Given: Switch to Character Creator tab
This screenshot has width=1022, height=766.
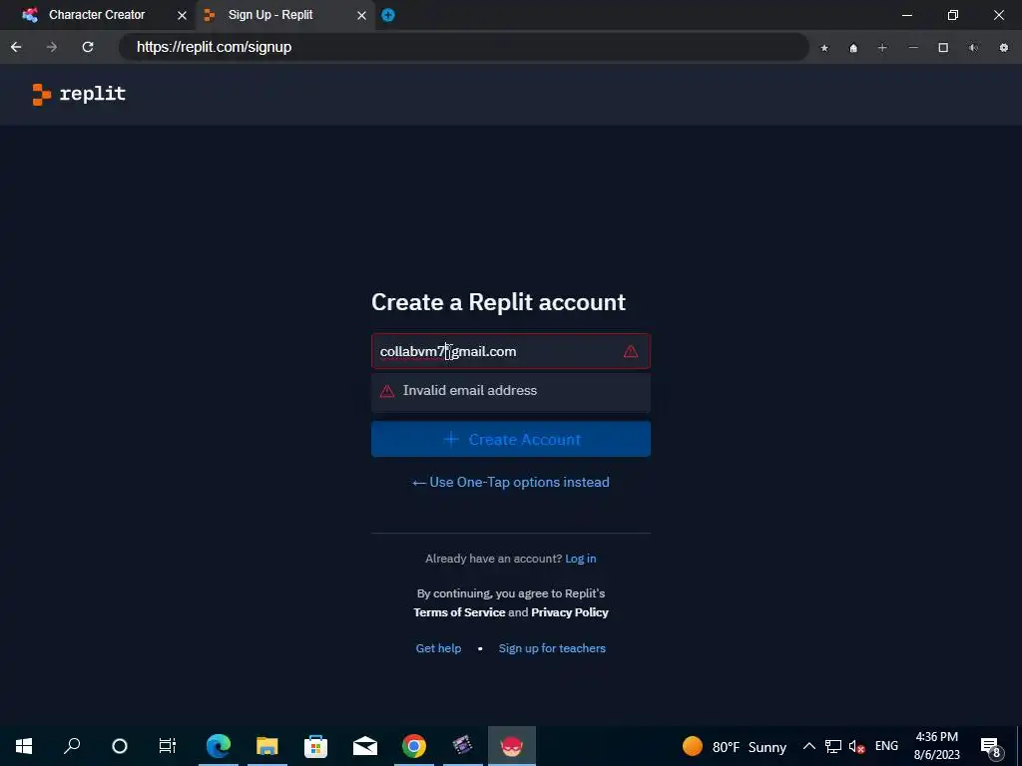Looking at the screenshot, I should (98, 15).
